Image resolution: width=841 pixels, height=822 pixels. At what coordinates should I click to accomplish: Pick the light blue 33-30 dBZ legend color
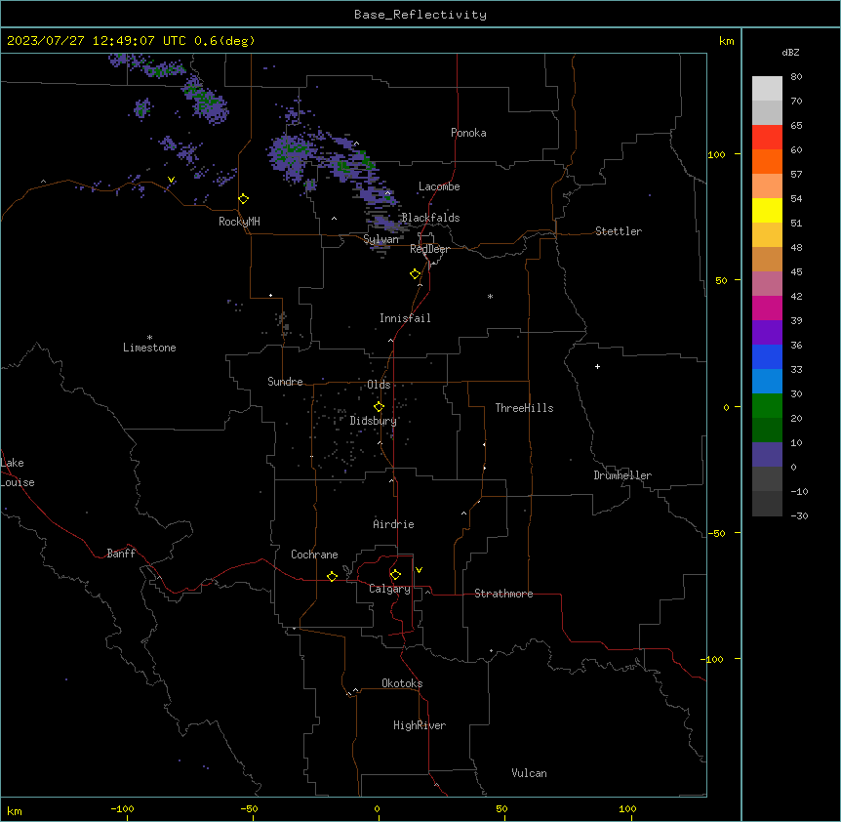pyautogui.click(x=767, y=382)
